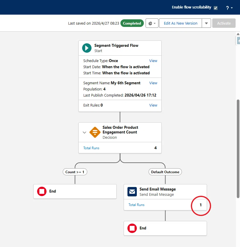
Task: Click the scrollbar up arrow
Action: click(238, 34)
